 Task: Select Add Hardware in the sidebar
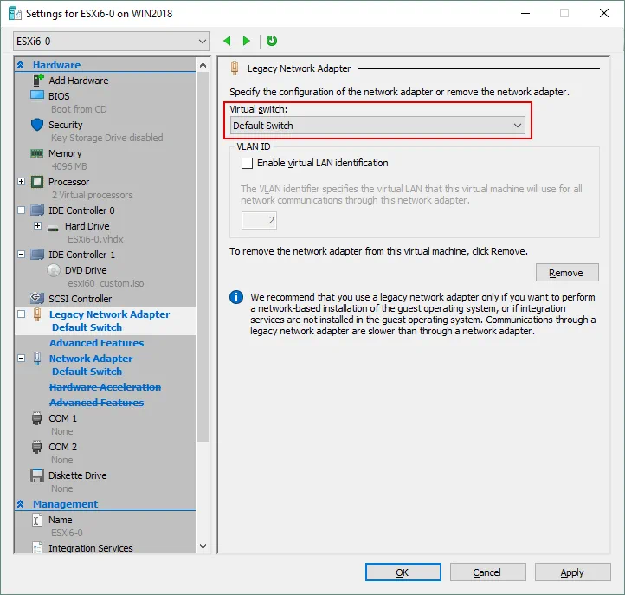(x=78, y=81)
